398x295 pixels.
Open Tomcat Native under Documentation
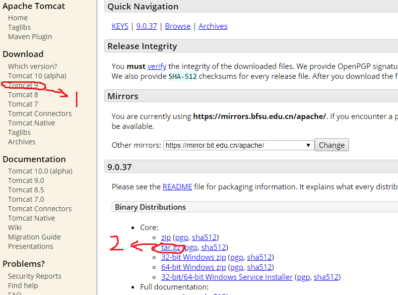coord(31,218)
